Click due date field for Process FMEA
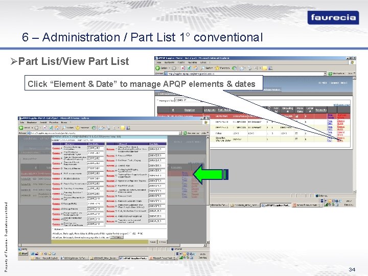 [157, 155]
